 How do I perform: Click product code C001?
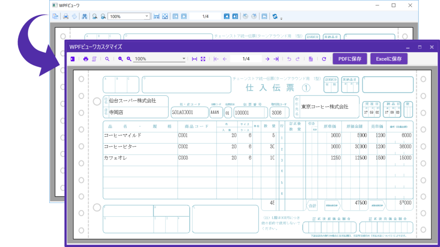[x=183, y=135]
